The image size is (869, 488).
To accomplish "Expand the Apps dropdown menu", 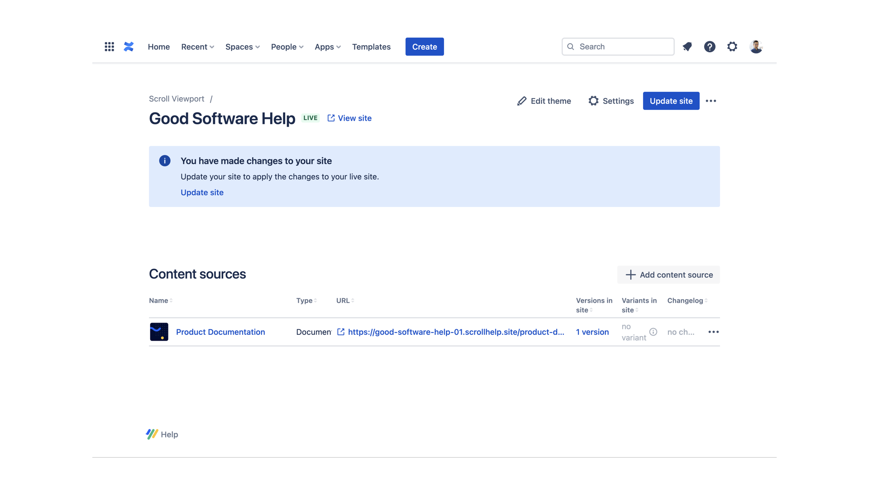I will click(327, 47).
